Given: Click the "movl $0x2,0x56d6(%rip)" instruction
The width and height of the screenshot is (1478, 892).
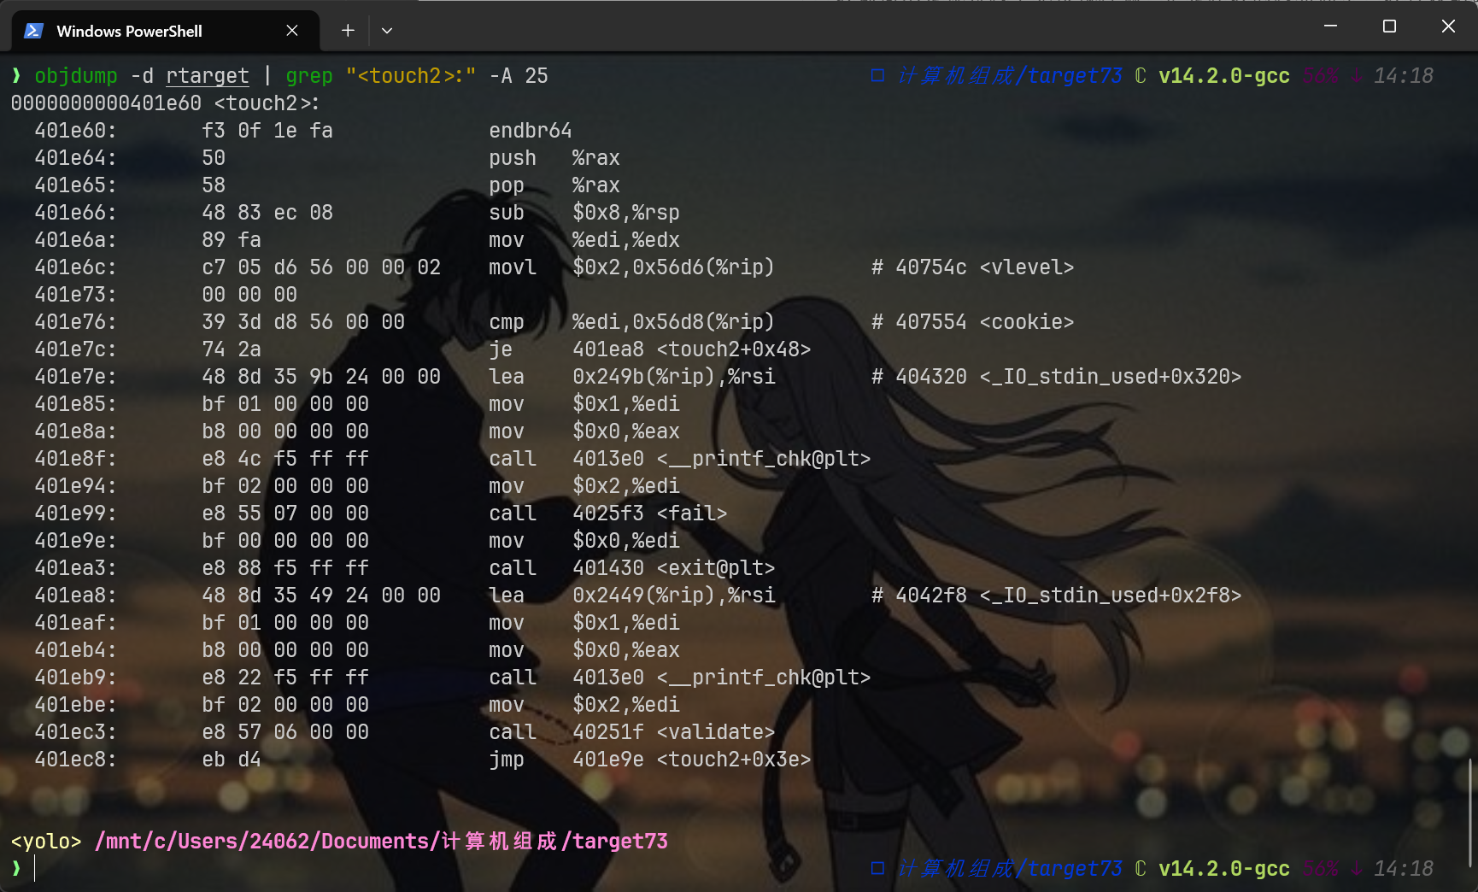Looking at the screenshot, I should tap(631, 267).
